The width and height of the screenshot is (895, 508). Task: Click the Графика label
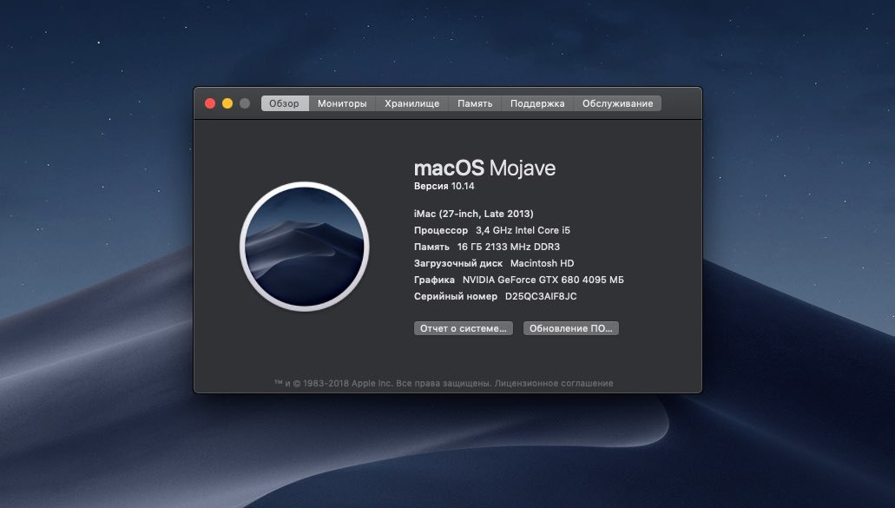coord(434,280)
